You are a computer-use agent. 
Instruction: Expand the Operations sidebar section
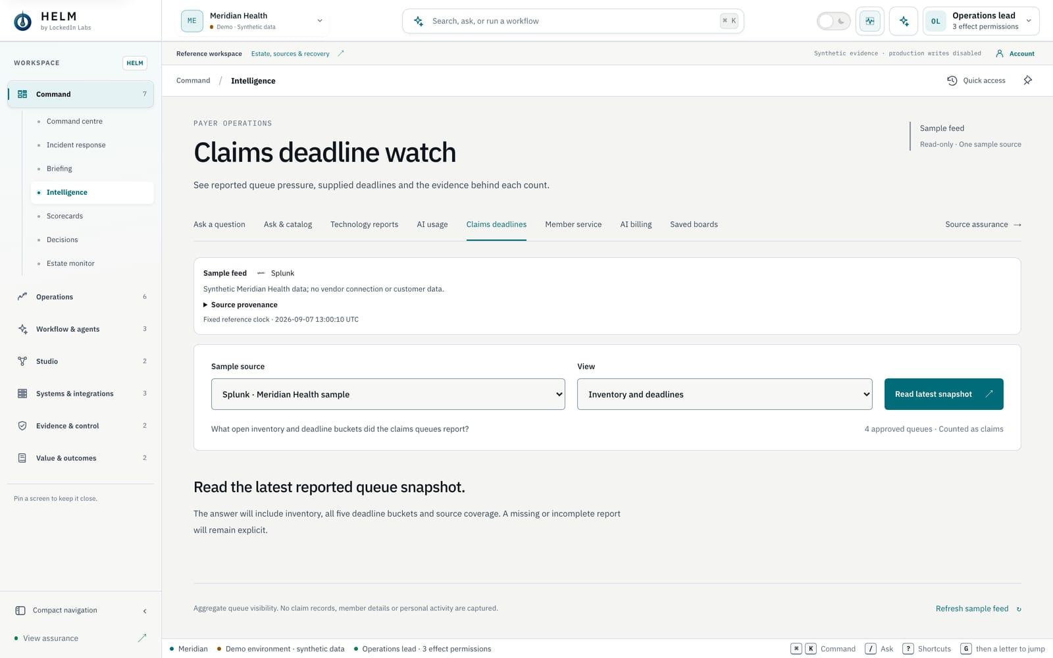[x=80, y=297]
